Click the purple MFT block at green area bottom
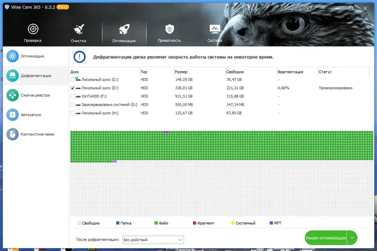 coord(115,162)
